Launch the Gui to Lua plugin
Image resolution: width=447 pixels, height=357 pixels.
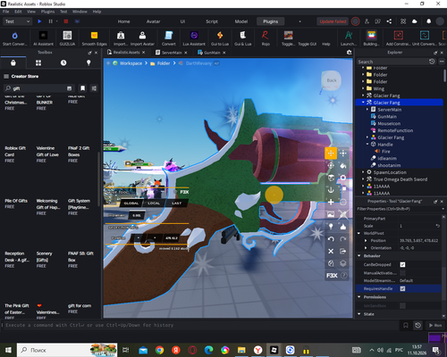point(220,38)
